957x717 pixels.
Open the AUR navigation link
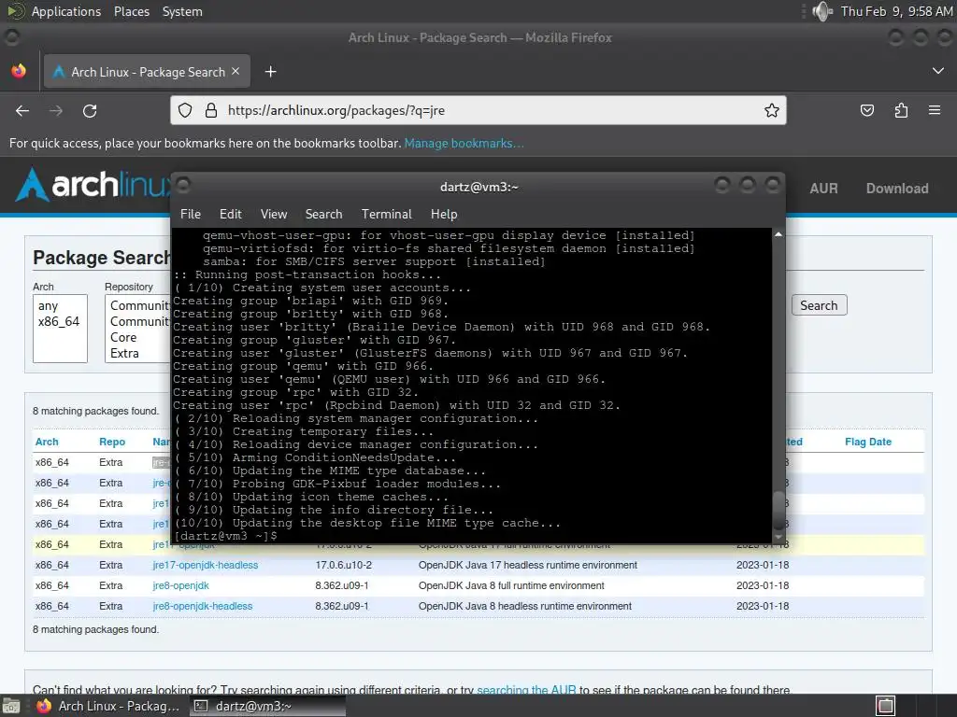(823, 189)
